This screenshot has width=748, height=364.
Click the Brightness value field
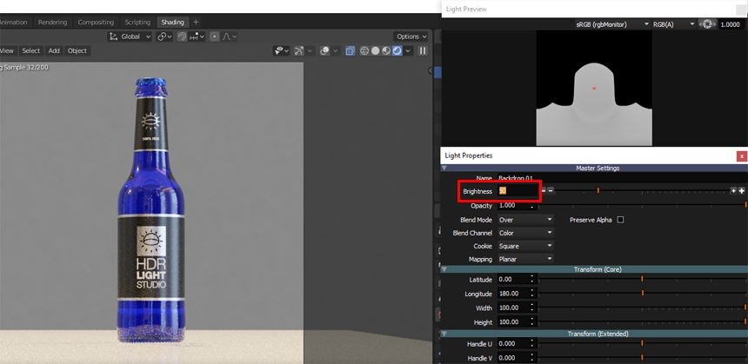click(x=518, y=191)
